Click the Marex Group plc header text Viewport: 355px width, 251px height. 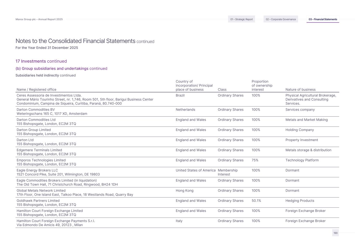(x=39, y=19)
